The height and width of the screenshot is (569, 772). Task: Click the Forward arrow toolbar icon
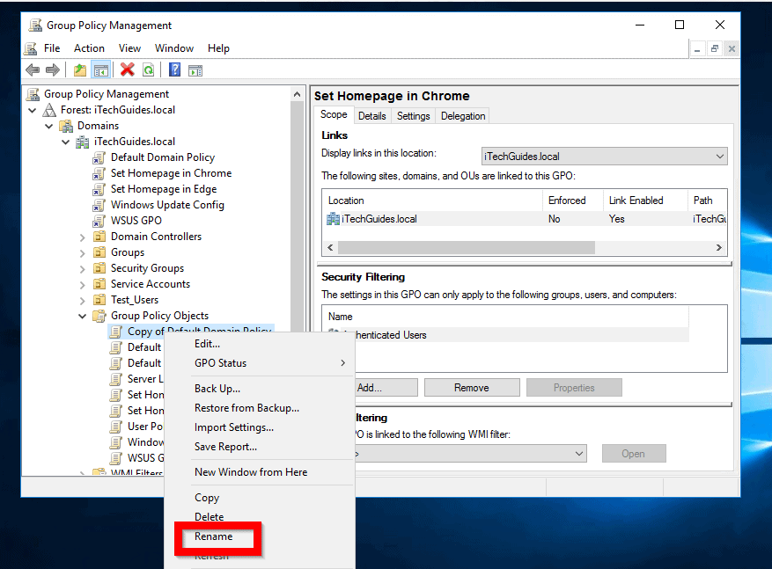tap(52, 69)
